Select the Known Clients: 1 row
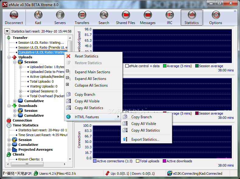Screen dimensions: 240x179 pyautogui.click(x=30, y=159)
